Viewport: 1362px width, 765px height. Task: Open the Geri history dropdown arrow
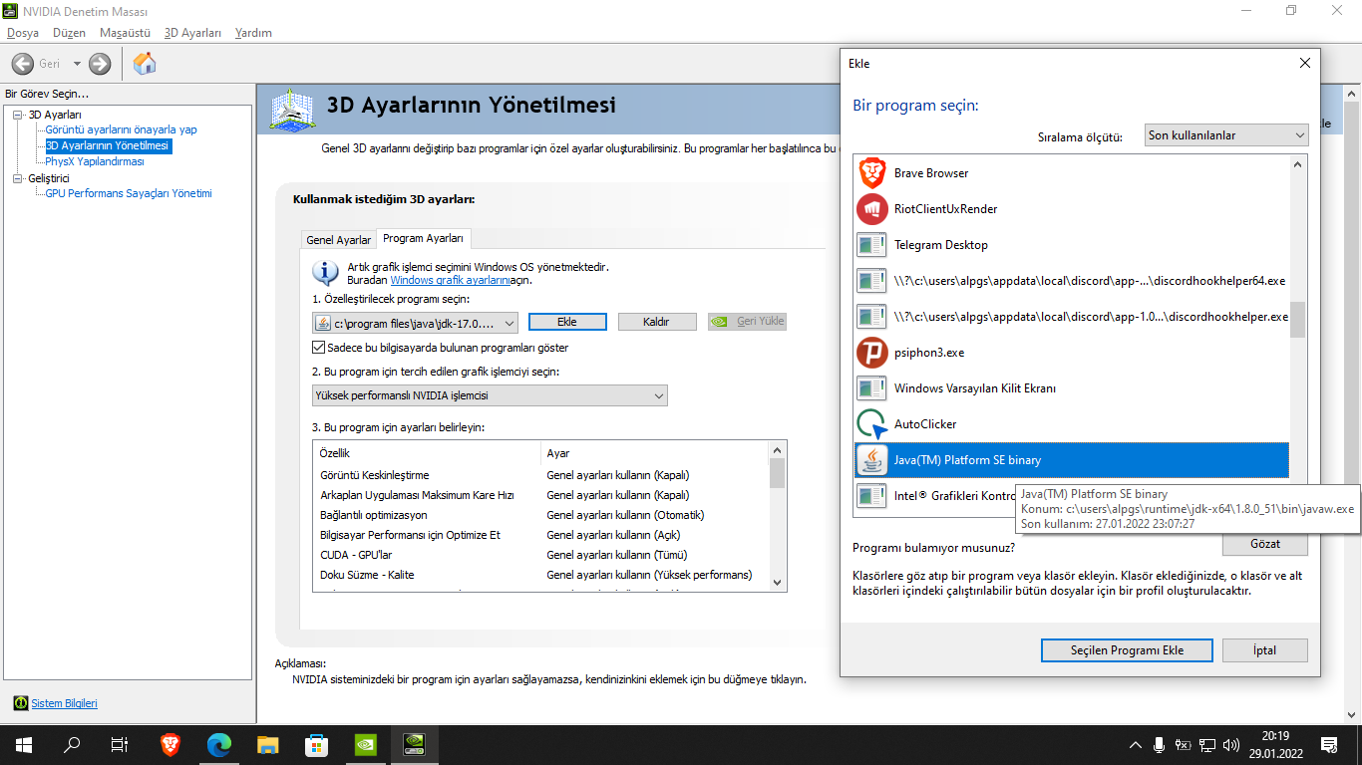pyautogui.click(x=77, y=64)
